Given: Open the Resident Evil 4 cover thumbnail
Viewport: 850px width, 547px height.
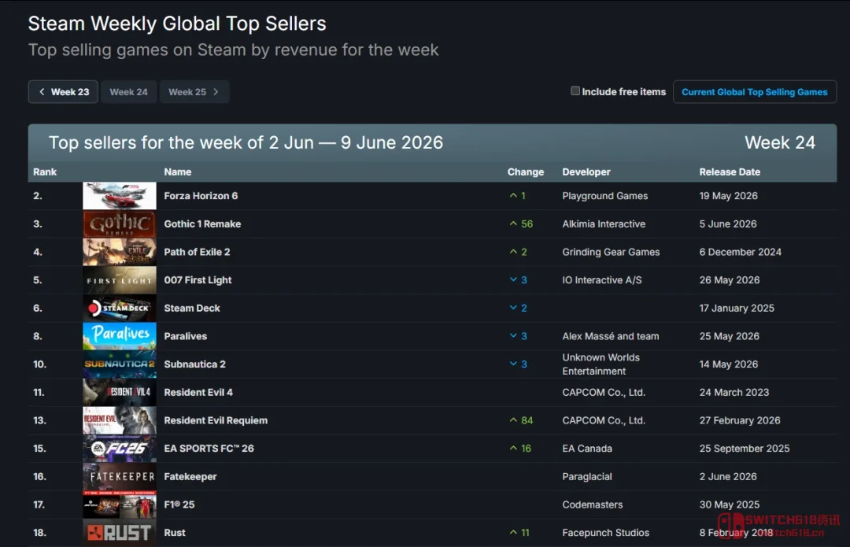Looking at the screenshot, I should 120,393.
